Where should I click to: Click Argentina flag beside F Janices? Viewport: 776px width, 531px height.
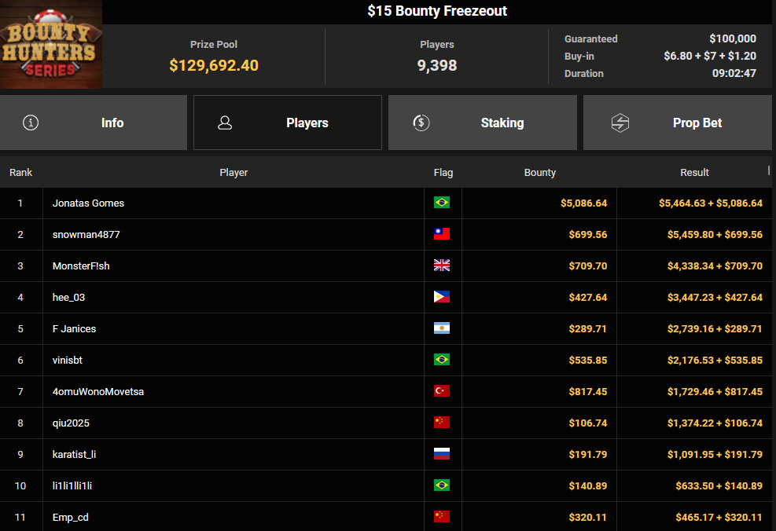click(442, 328)
